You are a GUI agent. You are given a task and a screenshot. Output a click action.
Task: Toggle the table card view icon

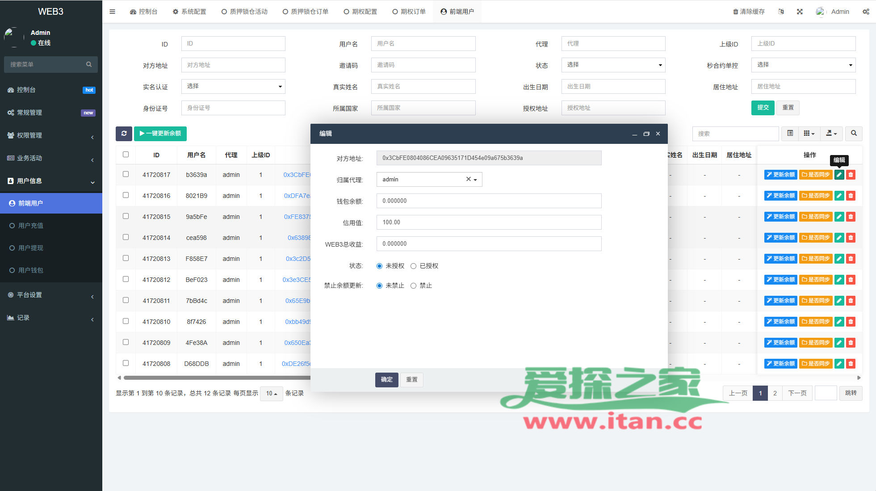790,134
